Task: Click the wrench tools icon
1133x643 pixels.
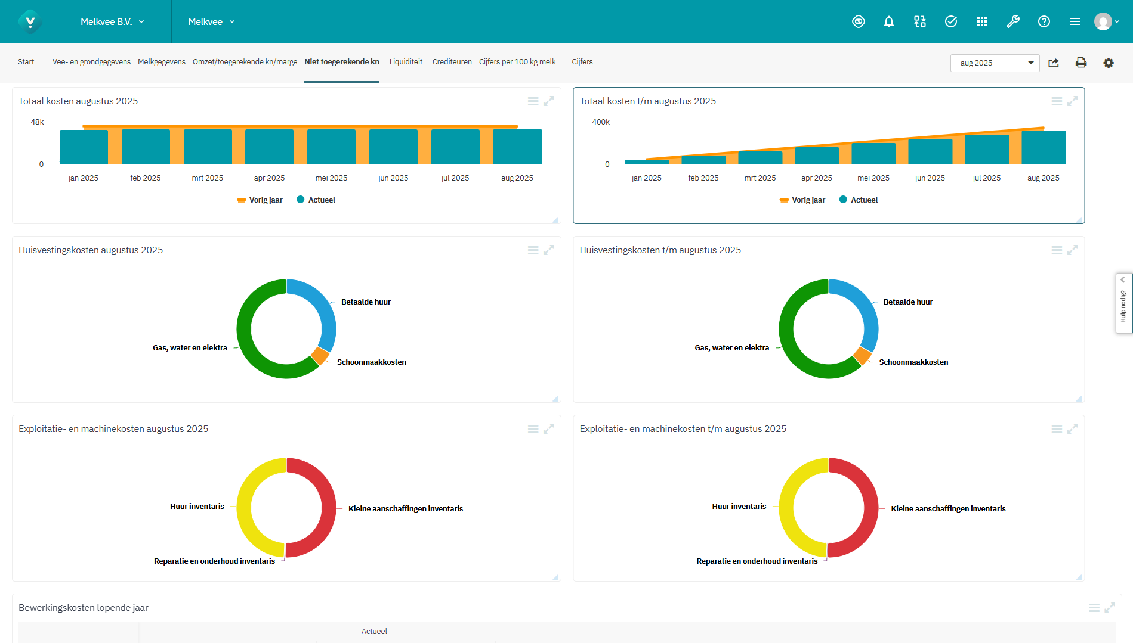Action: click(x=1012, y=22)
